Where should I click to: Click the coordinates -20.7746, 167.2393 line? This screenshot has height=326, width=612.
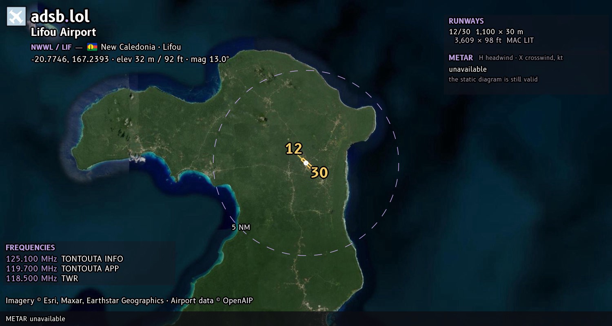pyautogui.click(x=130, y=59)
